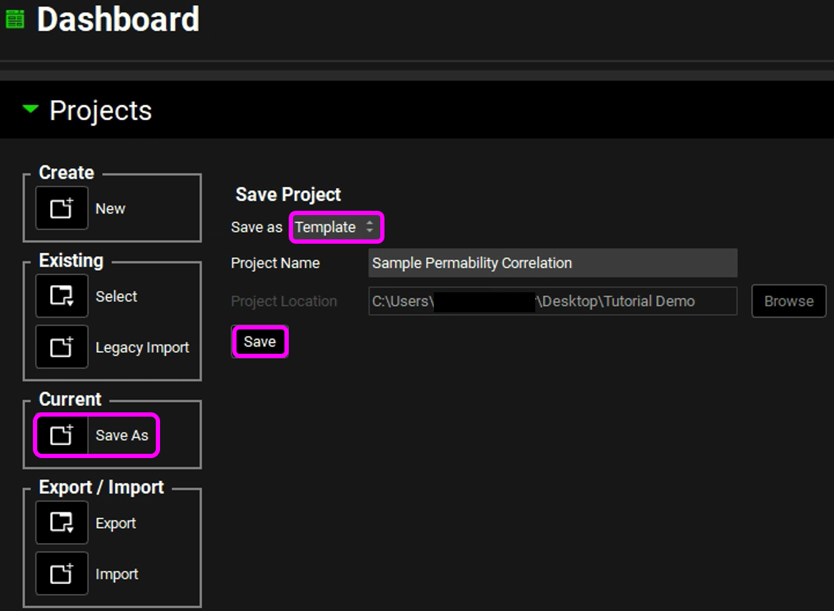This screenshot has height=611, width=834.
Task: Click the Import text label
Action: tap(116, 575)
